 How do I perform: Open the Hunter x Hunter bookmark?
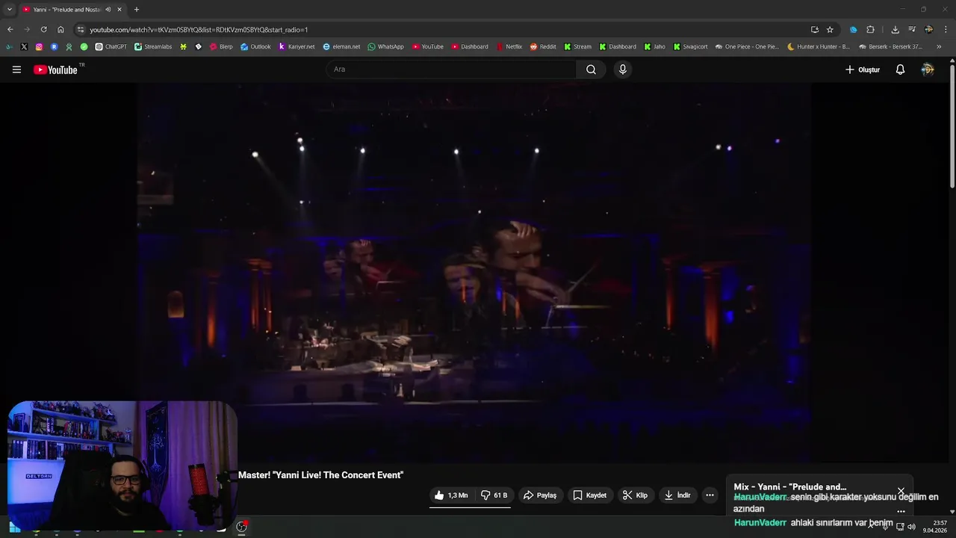coord(819,46)
